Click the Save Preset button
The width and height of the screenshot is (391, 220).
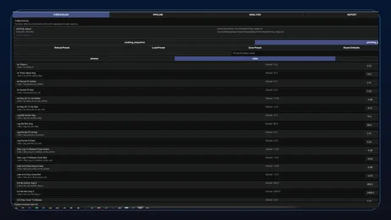(x=255, y=48)
